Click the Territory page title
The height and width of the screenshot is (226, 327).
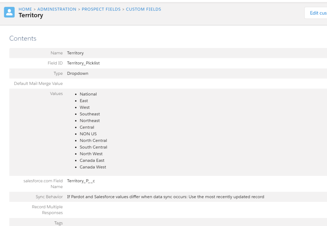click(x=31, y=15)
